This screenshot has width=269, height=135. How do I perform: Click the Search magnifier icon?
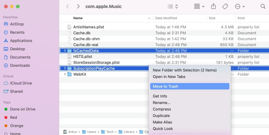(x=263, y=6)
